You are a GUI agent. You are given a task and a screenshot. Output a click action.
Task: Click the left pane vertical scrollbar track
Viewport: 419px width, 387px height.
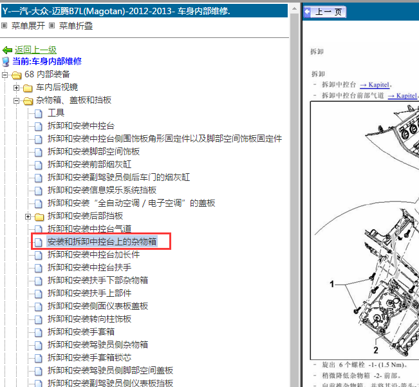pyautogui.click(x=294, y=200)
